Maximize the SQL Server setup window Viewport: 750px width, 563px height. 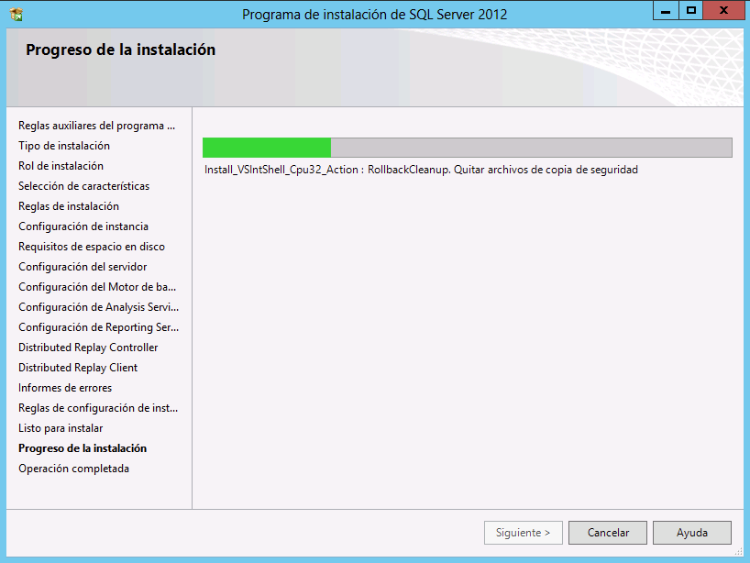click(x=691, y=10)
